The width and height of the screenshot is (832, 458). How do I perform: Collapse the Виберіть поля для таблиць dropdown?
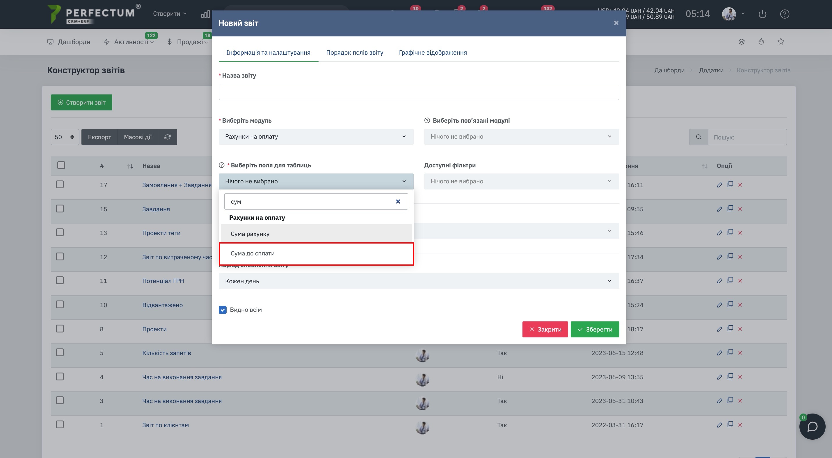[x=316, y=182]
